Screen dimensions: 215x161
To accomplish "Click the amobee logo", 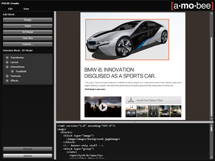I will (192, 6).
